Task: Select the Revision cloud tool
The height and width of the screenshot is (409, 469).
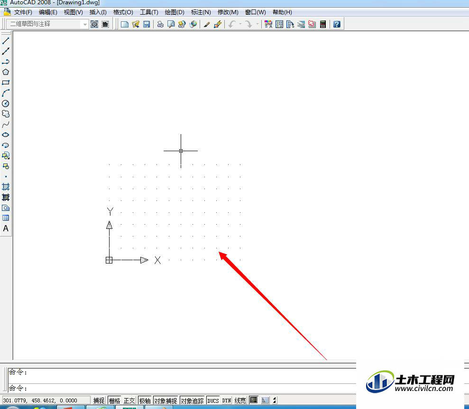Action: 6,114
